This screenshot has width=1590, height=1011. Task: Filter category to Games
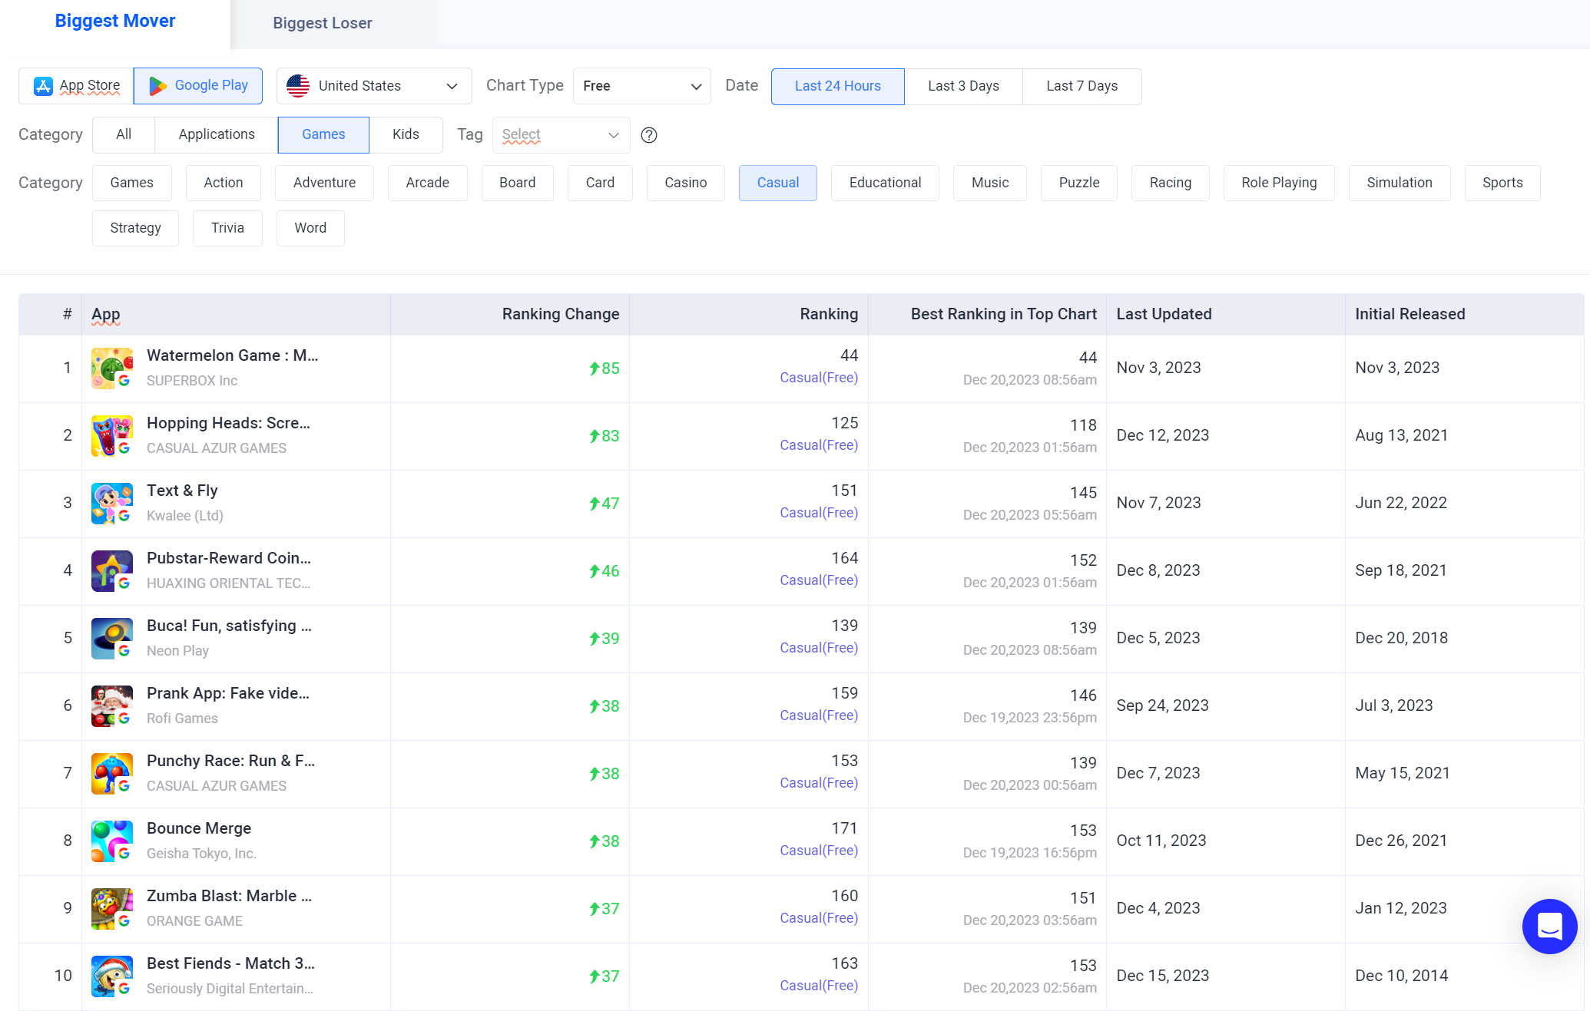(x=323, y=135)
